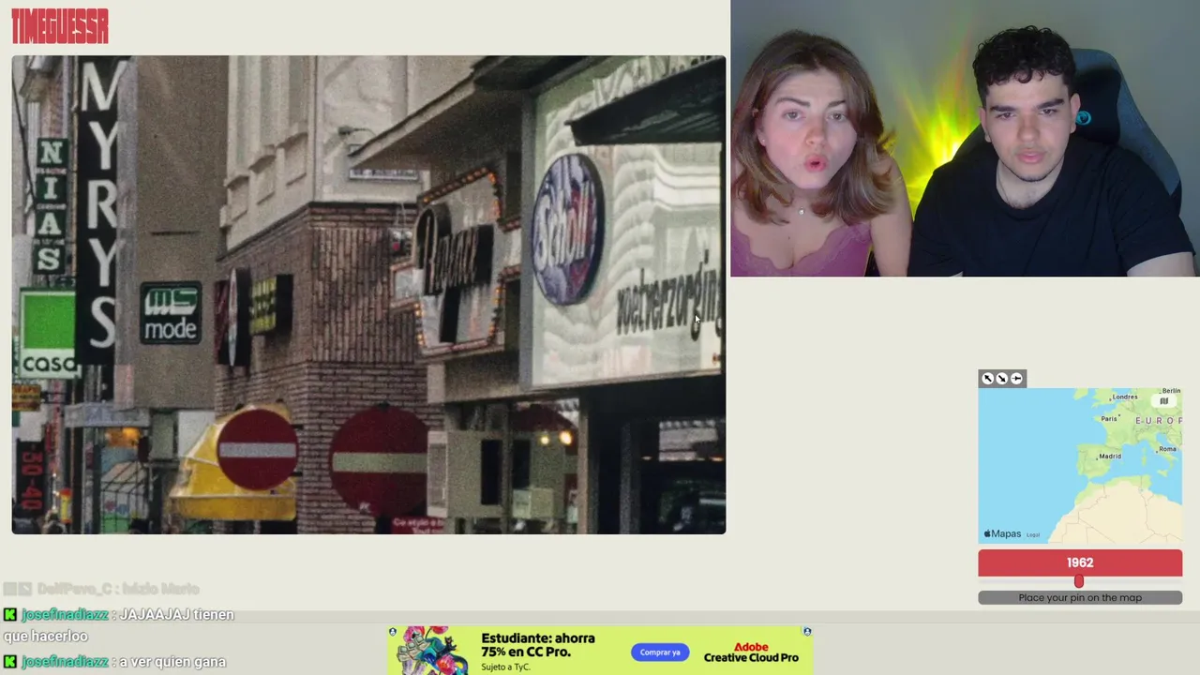Click the second map resize arrow icon
This screenshot has width=1200, height=675.
pyautogui.click(x=1001, y=379)
